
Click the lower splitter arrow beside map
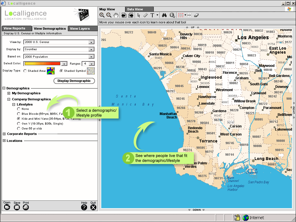100,120
